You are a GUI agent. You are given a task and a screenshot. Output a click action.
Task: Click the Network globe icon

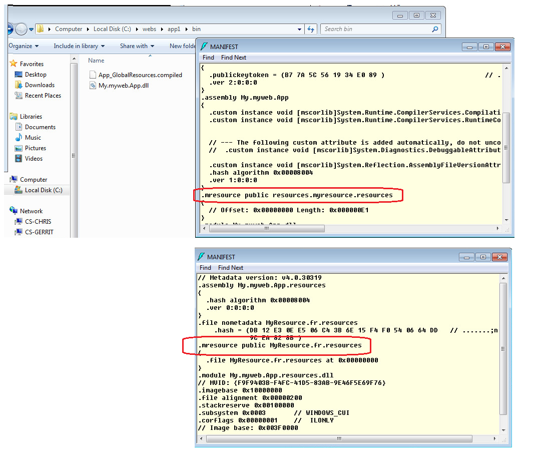[14, 210]
